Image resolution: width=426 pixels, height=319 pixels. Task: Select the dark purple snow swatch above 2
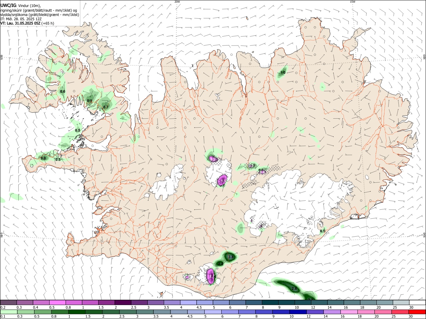click(x=122, y=302)
